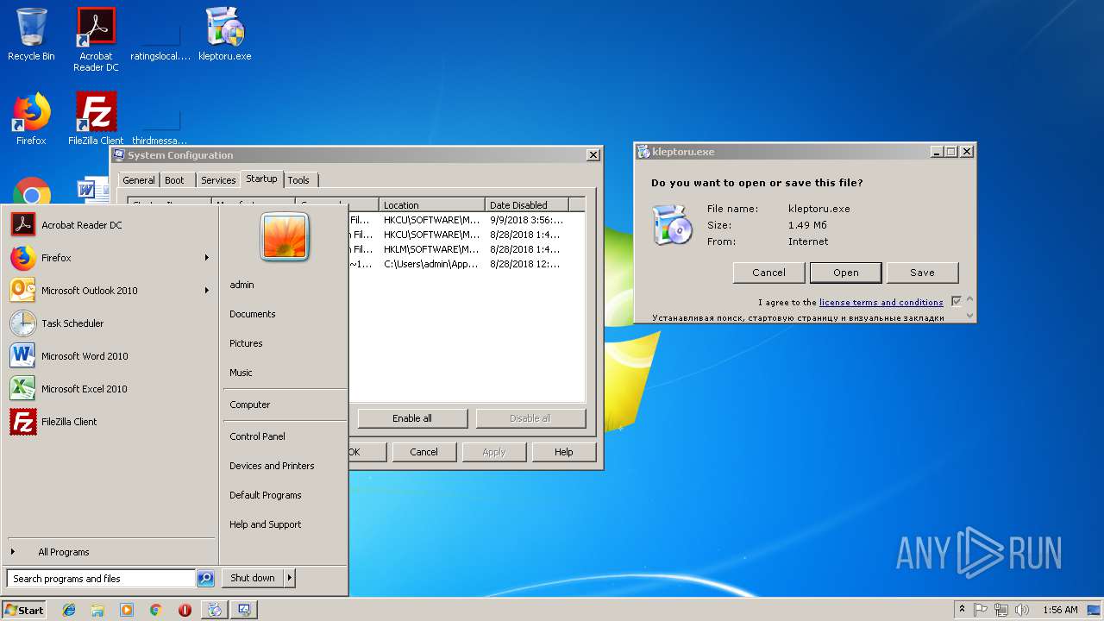Viewport: 1104px width, 621px height.
Task: Switch to Services tab
Action: [x=218, y=180]
